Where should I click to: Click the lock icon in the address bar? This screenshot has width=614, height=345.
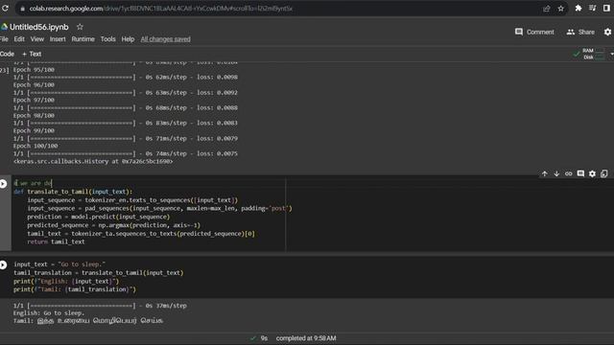(22, 9)
